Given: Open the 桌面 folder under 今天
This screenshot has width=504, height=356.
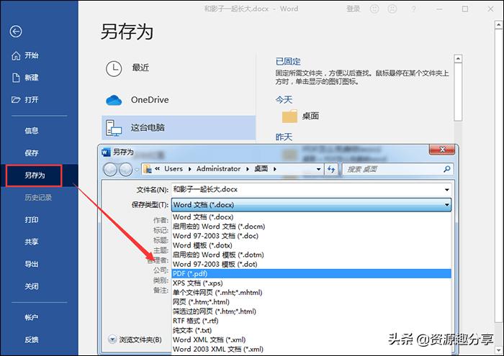Looking at the screenshot, I should pos(300,117).
